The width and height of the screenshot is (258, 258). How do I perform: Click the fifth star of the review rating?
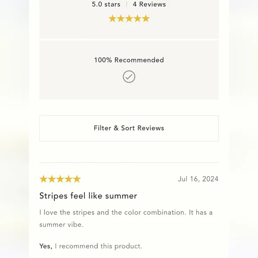[x=77, y=179]
